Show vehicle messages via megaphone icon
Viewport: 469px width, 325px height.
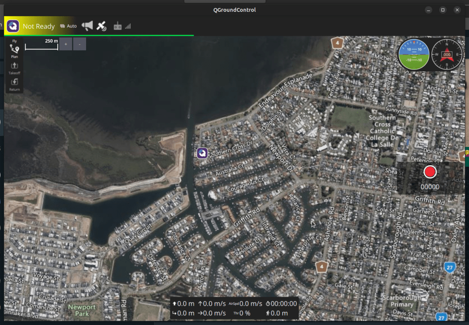(87, 26)
